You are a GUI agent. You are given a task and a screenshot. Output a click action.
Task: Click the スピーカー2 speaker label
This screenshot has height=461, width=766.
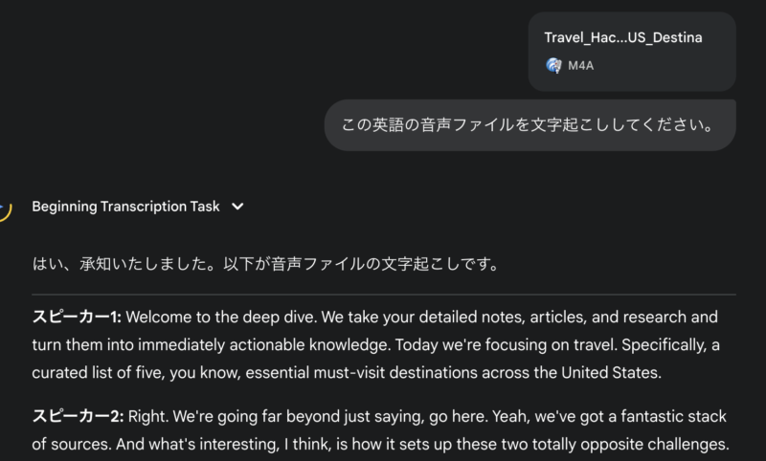[x=77, y=416]
